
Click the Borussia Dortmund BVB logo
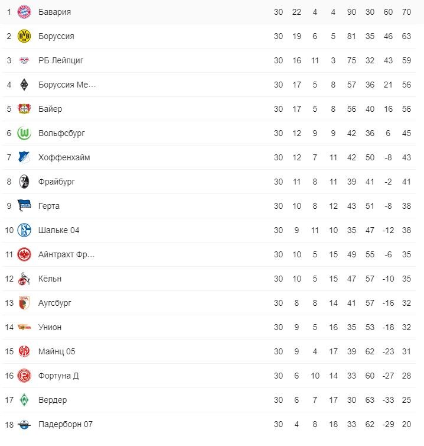[x=24, y=36]
